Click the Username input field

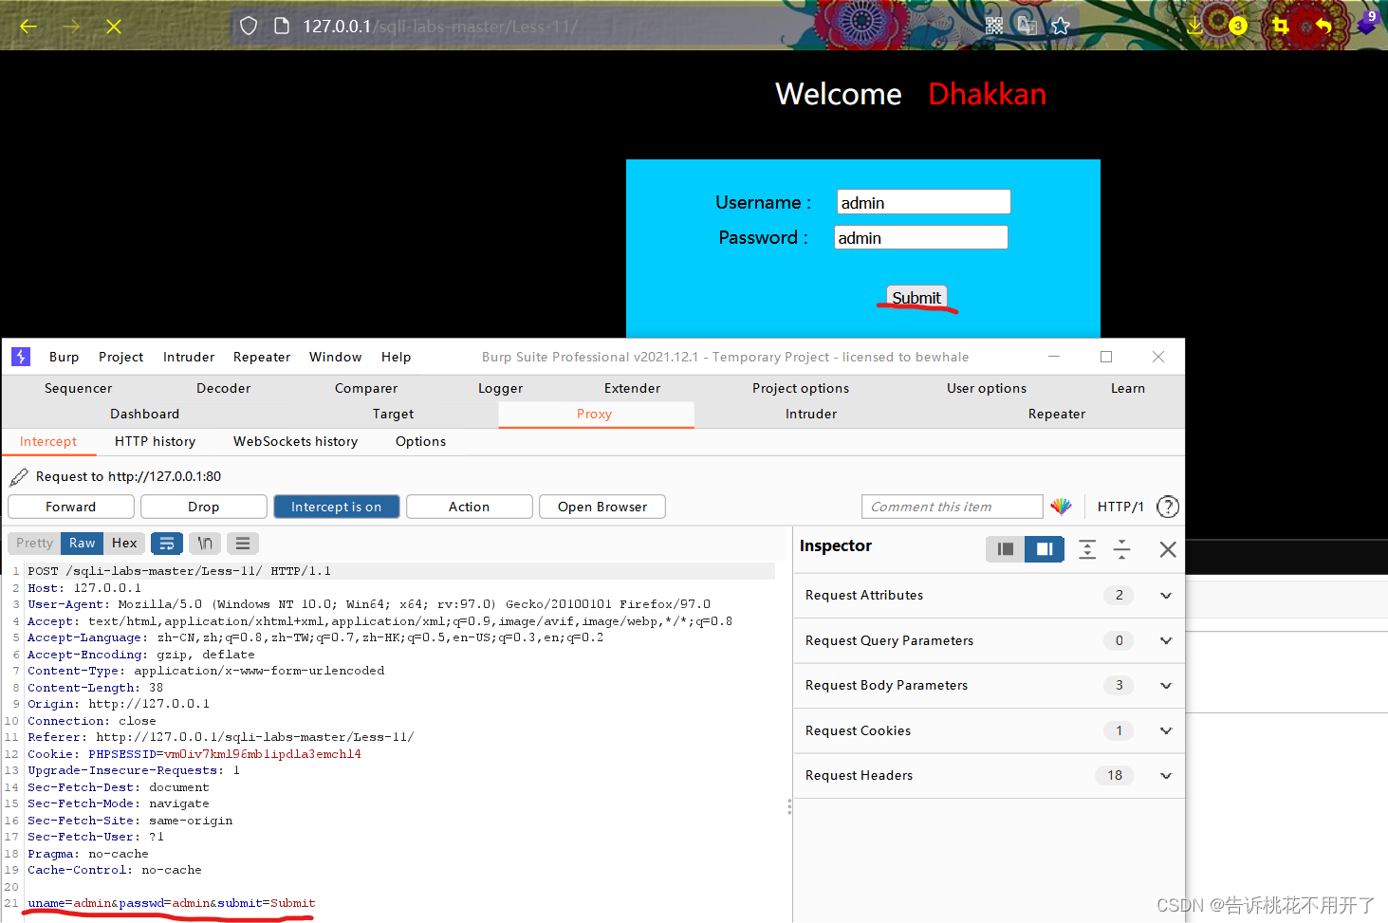point(924,202)
